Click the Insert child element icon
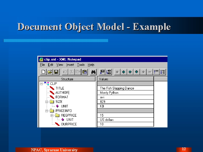The height and width of the screenshot is (152, 203). tap(109, 72)
